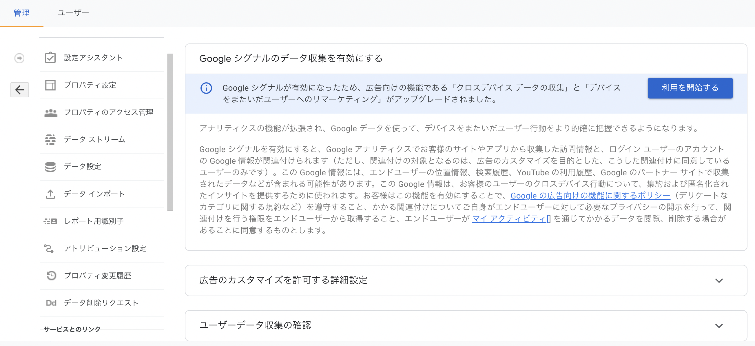This screenshot has width=755, height=346.
Task: Click the アトリビューション設定 path icon
Action: tap(49, 249)
